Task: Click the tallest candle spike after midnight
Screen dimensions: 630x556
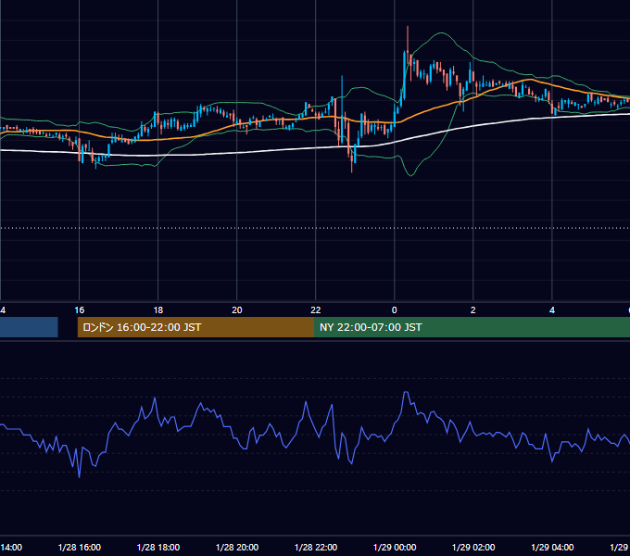Action: click(x=408, y=44)
